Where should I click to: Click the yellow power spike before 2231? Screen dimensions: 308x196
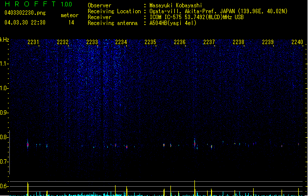[x=28, y=189]
